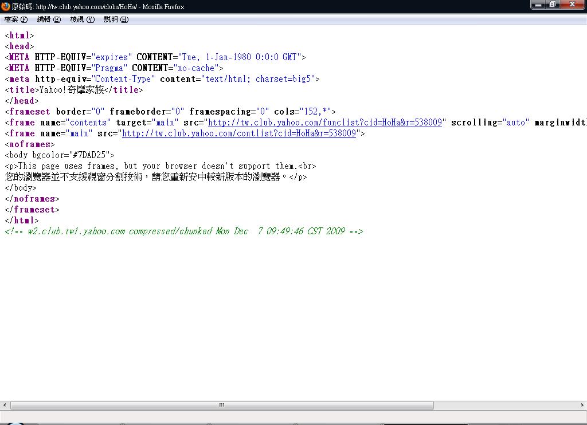
Task: Open the 檢視 (View) menu
Action: point(82,19)
